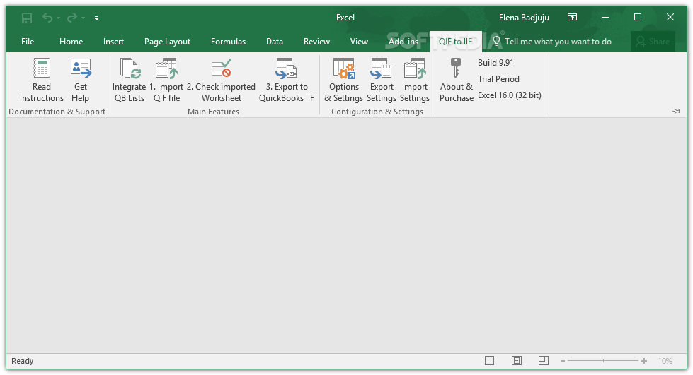Click the Share button
The height and width of the screenshot is (375, 693).
(653, 42)
